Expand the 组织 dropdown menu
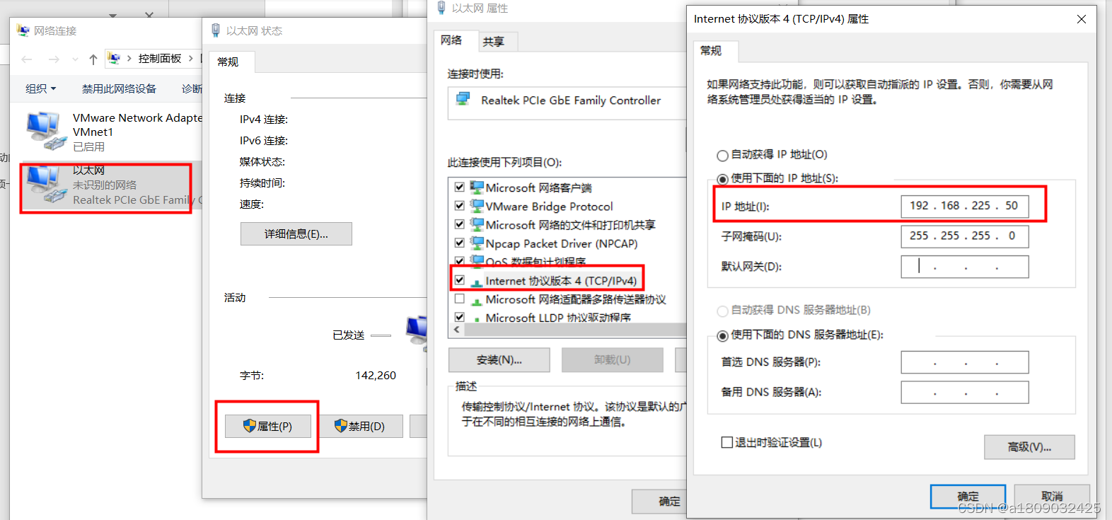This screenshot has height=520, width=1112. coord(41,88)
